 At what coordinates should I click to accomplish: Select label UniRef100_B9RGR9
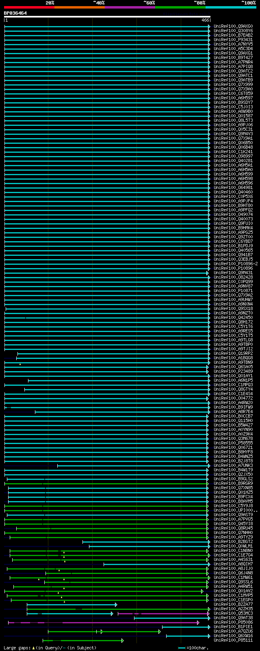click(233, 484)
